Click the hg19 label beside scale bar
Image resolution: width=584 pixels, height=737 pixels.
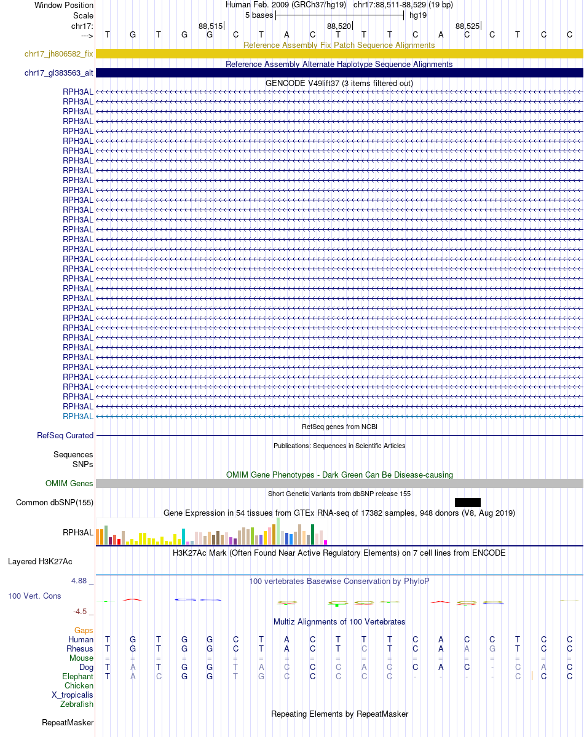tap(418, 15)
